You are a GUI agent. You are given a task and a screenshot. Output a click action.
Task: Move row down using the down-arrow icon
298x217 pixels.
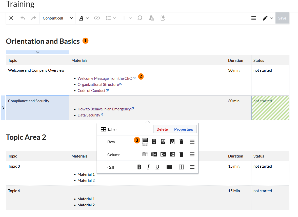172,142
